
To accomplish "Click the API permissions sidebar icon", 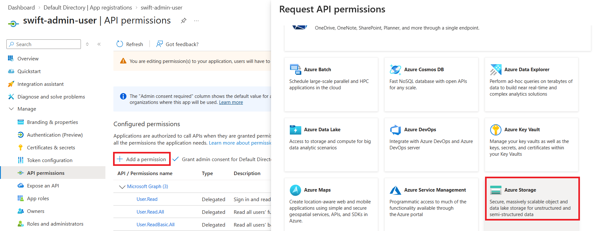I will coord(21,173).
